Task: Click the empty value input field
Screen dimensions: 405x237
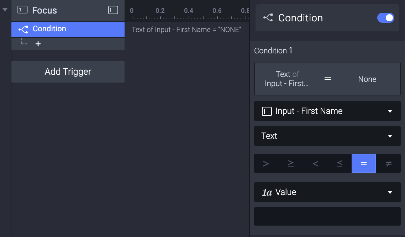Action: (x=327, y=216)
